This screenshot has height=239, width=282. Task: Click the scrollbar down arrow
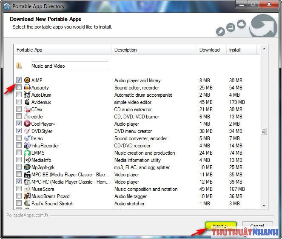pos(264,205)
